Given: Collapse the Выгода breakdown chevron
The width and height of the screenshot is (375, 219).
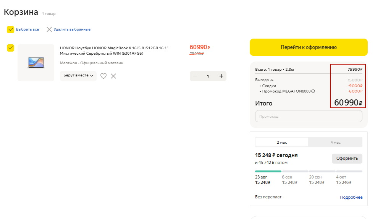Looking at the screenshot, I should pos(272,80).
